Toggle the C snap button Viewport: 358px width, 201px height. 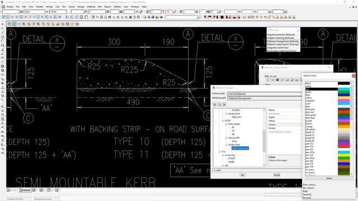coord(21,17)
